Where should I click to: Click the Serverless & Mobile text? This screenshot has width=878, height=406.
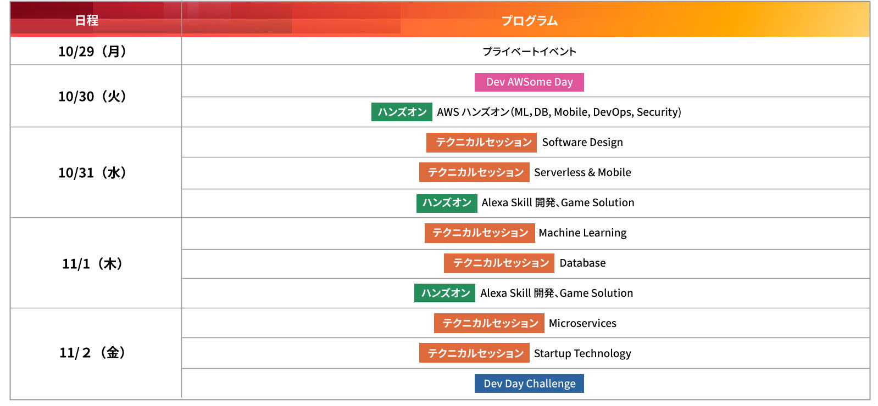[x=582, y=172]
